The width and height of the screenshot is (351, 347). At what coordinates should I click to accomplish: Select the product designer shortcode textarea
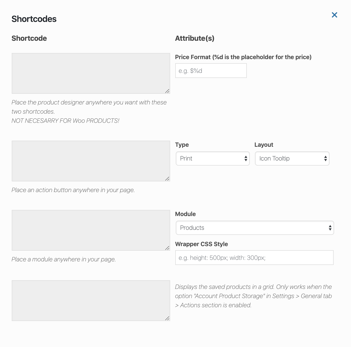[x=91, y=73]
